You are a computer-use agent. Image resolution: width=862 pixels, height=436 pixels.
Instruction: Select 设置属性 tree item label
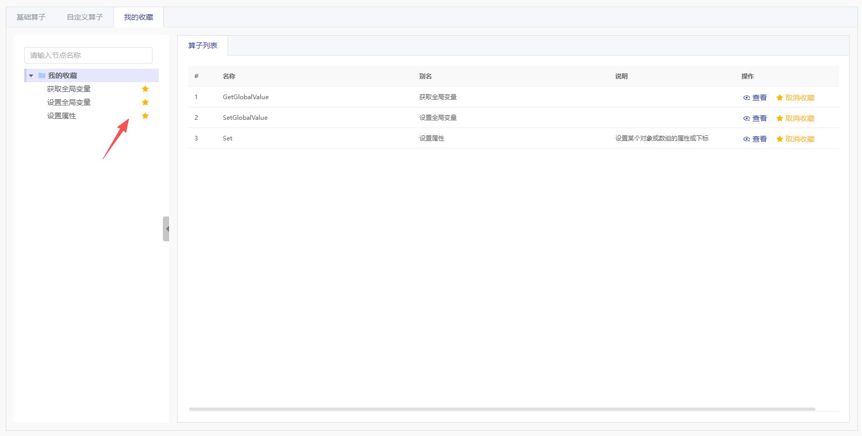62,116
